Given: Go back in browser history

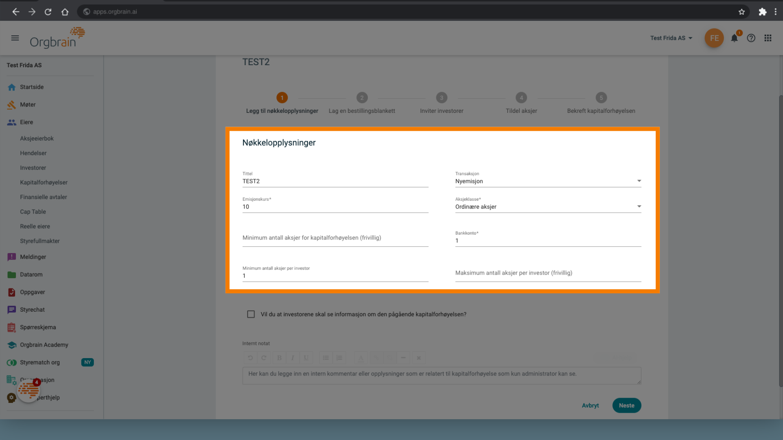Looking at the screenshot, I should point(15,12).
